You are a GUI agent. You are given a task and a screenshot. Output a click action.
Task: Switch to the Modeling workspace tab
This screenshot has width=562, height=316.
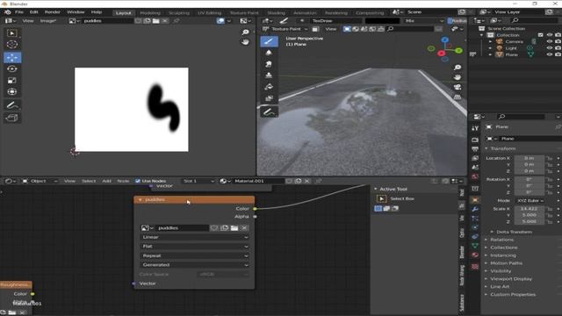click(x=150, y=13)
